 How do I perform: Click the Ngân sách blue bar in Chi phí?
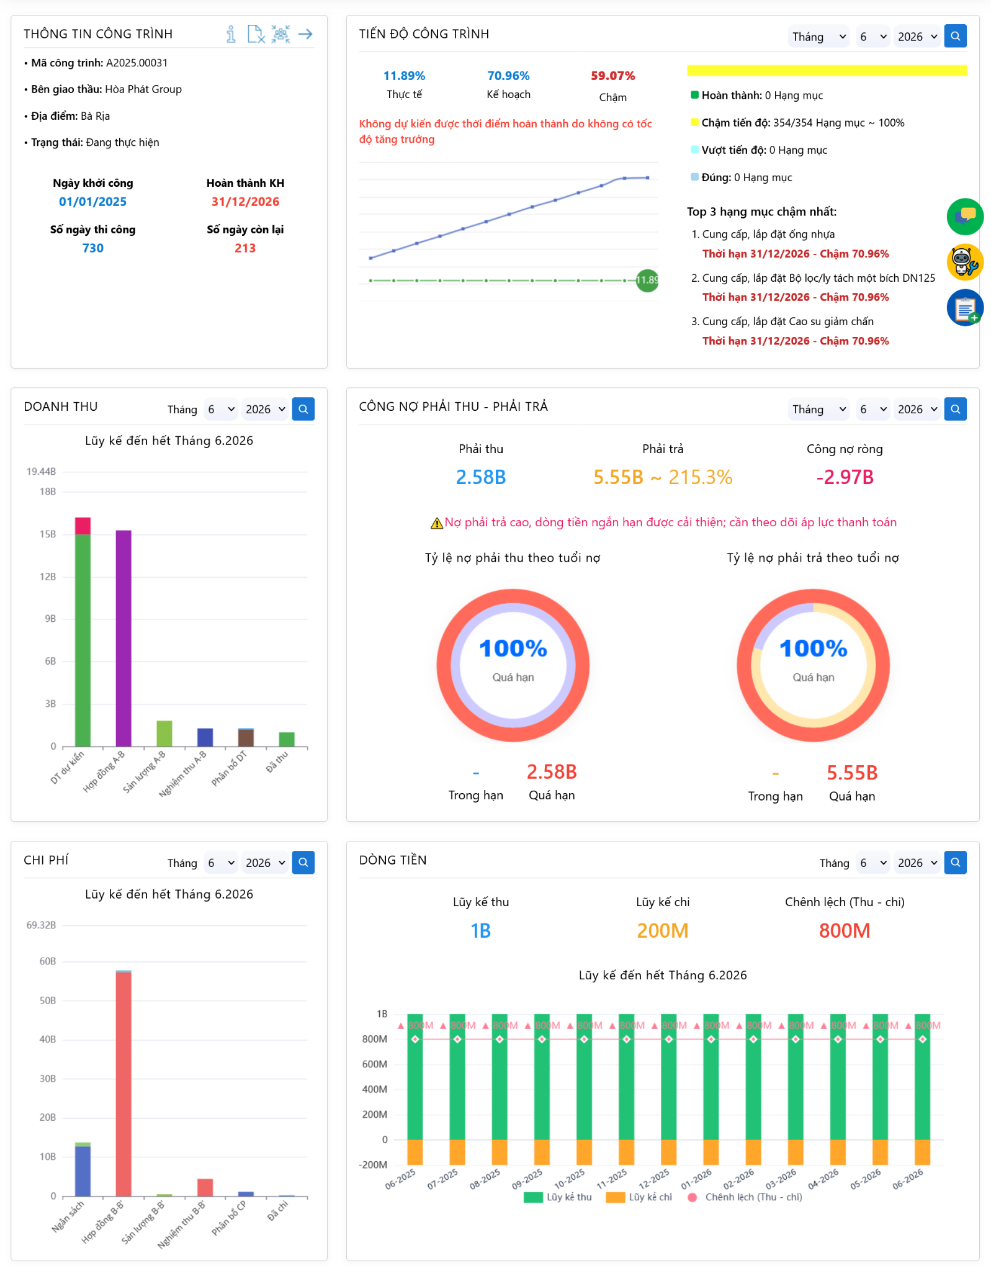click(83, 1171)
